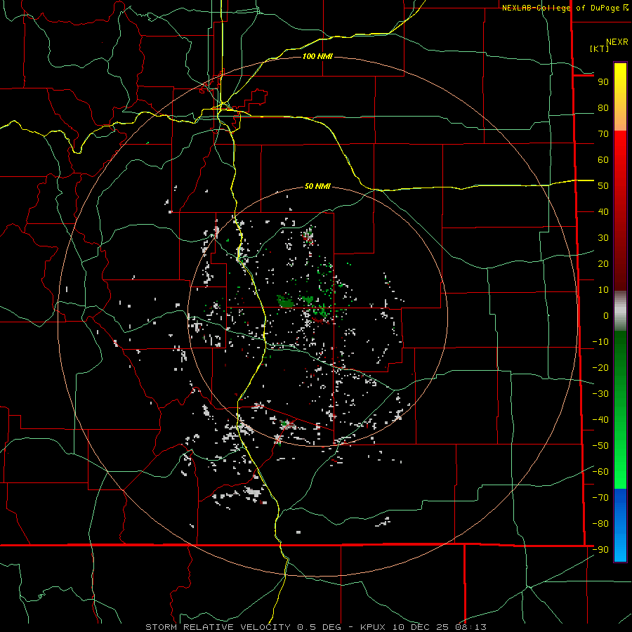
Task: Click the 100 NMI range ring label
Action: [x=317, y=56]
